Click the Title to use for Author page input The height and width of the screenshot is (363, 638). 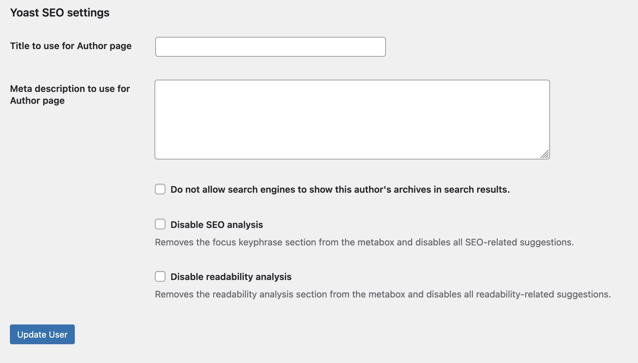tap(270, 47)
